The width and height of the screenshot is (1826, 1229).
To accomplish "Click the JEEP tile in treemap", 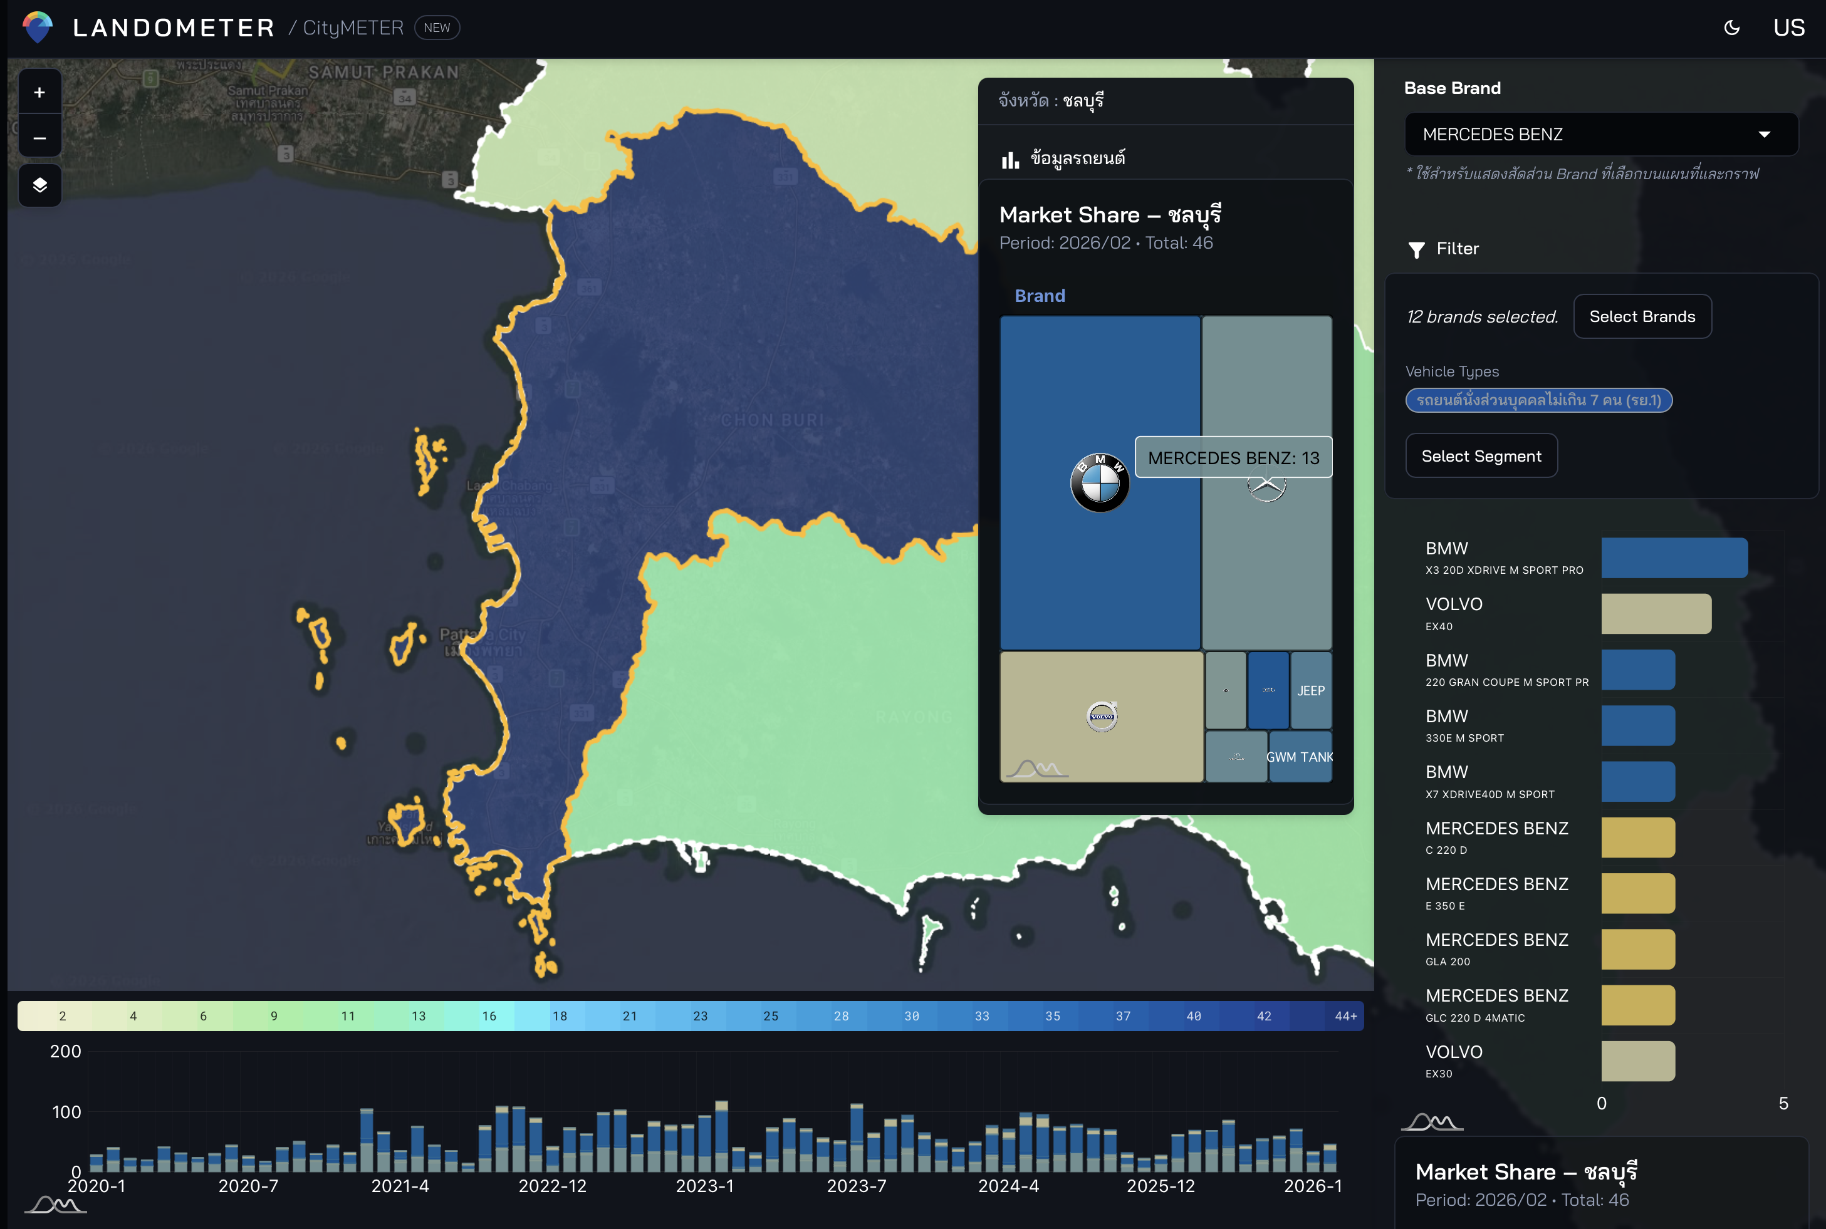I will pyautogui.click(x=1311, y=690).
